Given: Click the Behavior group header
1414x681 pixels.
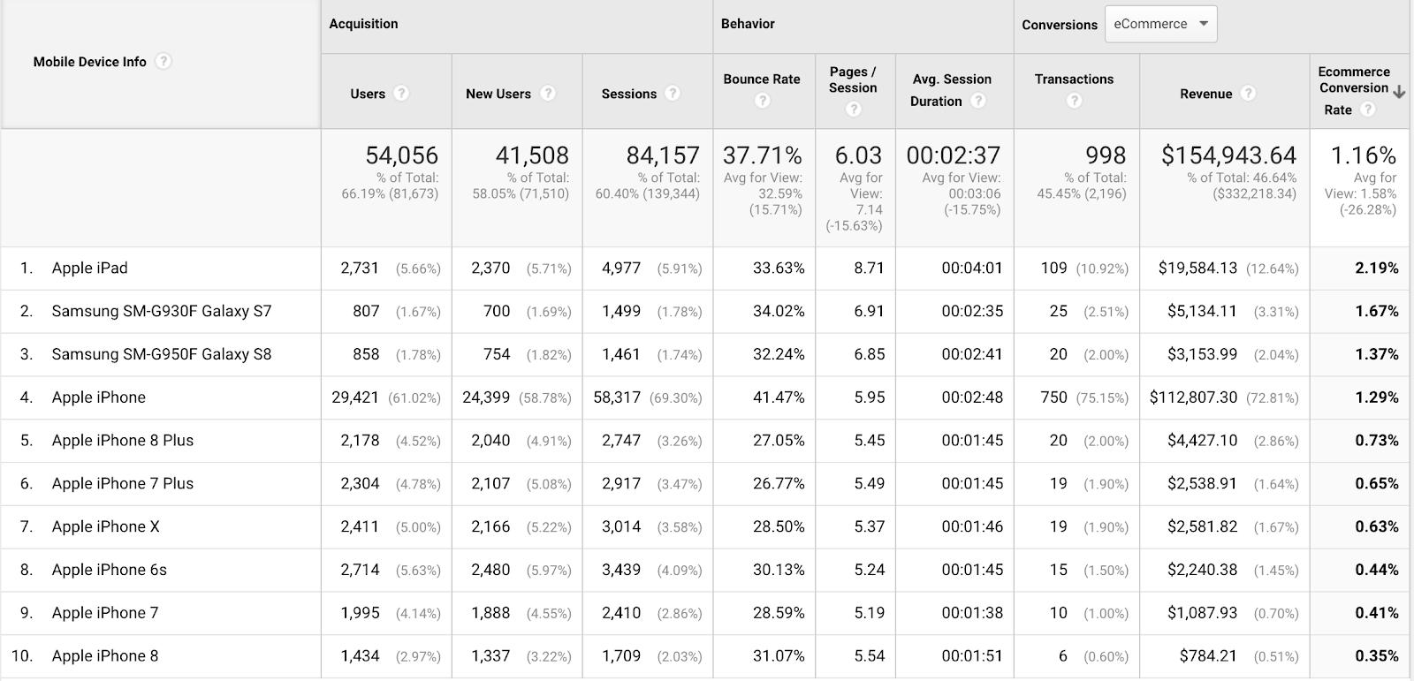Looking at the screenshot, I should click(748, 24).
